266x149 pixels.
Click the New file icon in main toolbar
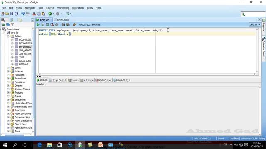pyautogui.click(x=2, y=14)
